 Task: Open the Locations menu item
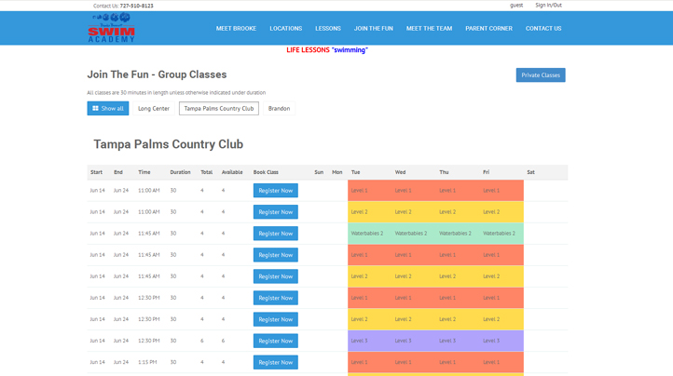coord(285,29)
